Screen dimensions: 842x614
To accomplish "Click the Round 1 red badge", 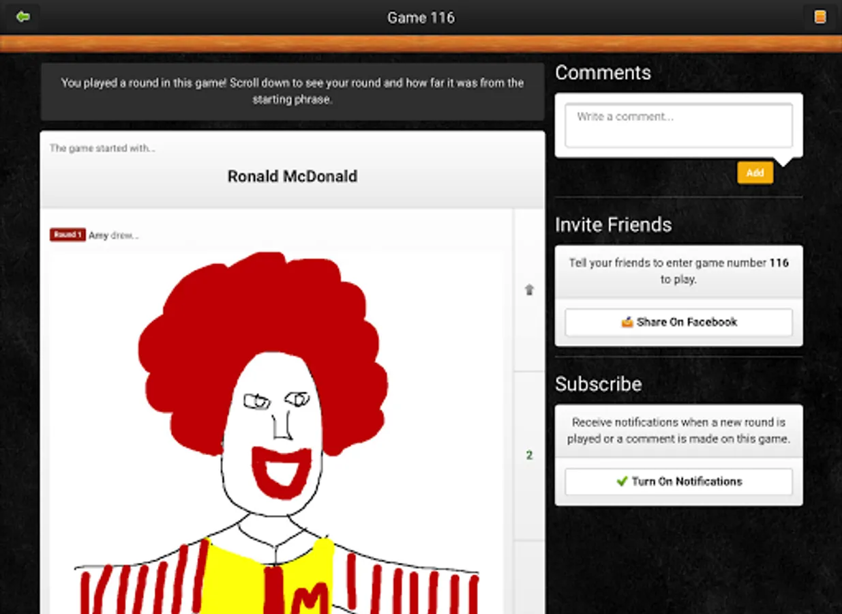I will [x=67, y=235].
